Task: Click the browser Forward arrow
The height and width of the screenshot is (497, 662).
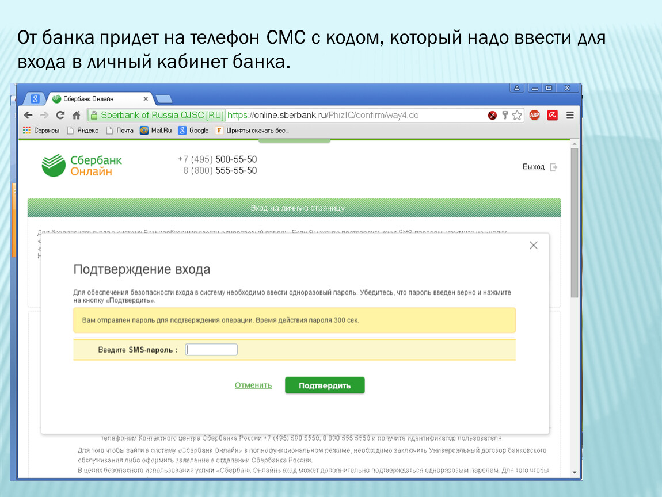Action: pos(44,115)
